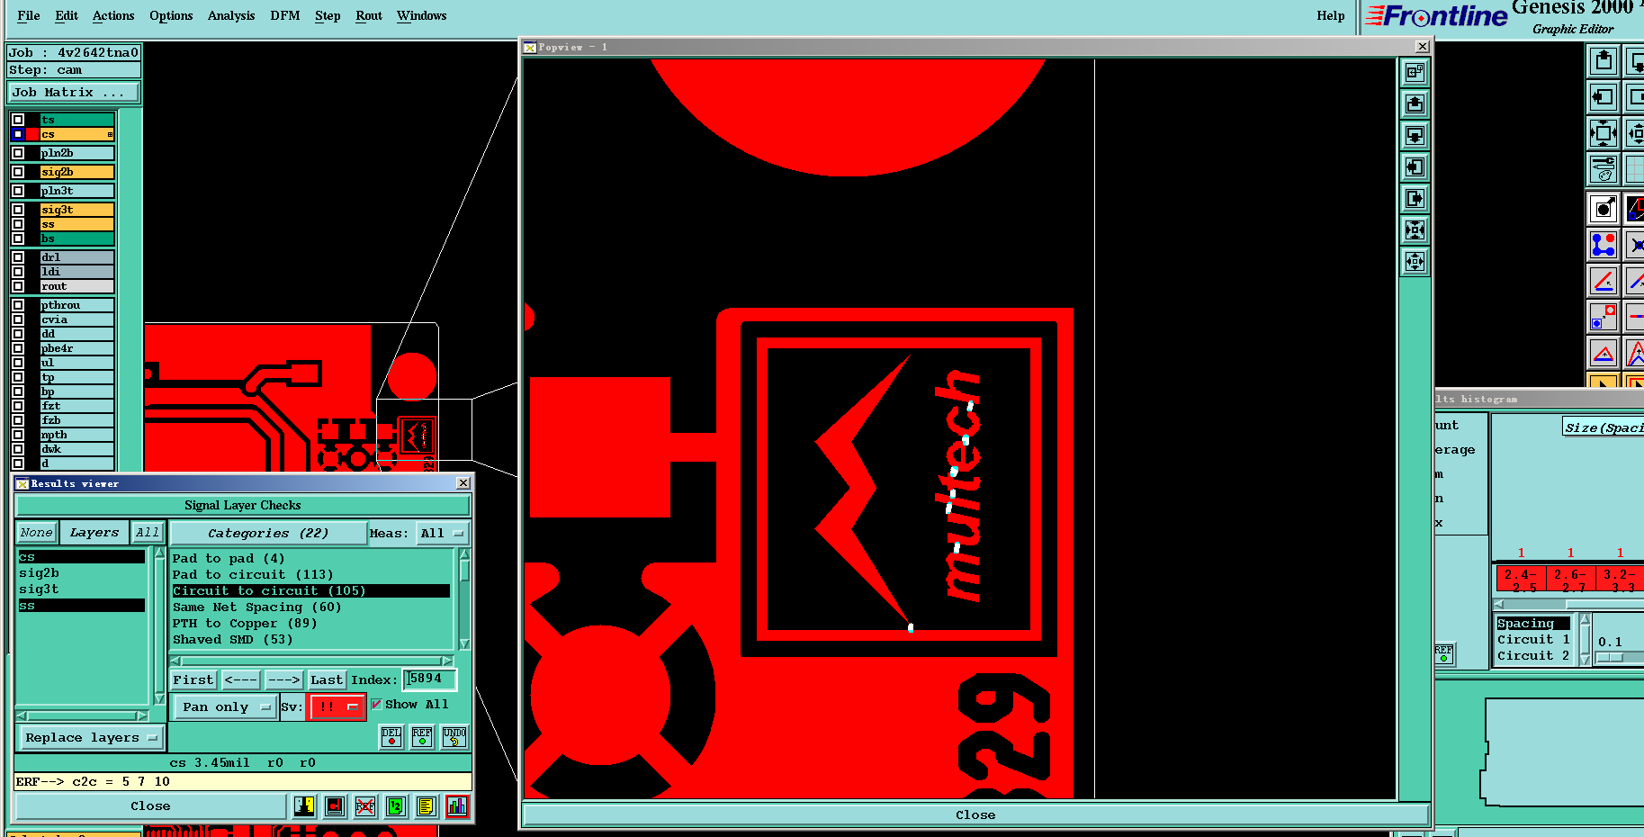Viewport: 1644px width, 837px height.
Task: Click the green '12' page icon
Action: coord(396,806)
